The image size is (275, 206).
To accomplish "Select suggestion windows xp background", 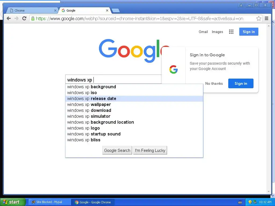I will pyautogui.click(x=134, y=87).
